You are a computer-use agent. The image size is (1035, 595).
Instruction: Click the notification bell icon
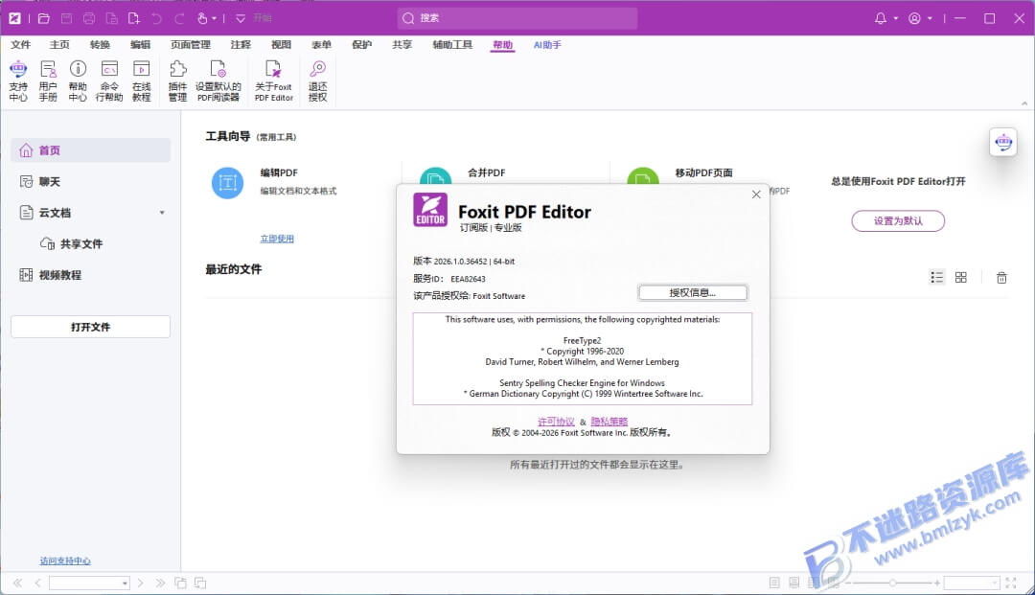tap(881, 18)
